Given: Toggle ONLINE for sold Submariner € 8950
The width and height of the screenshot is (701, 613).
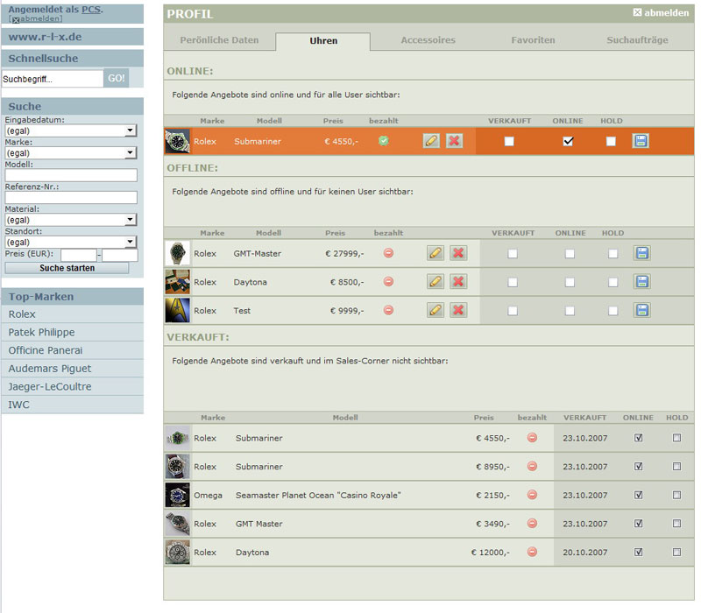Looking at the screenshot, I should tap(639, 467).
